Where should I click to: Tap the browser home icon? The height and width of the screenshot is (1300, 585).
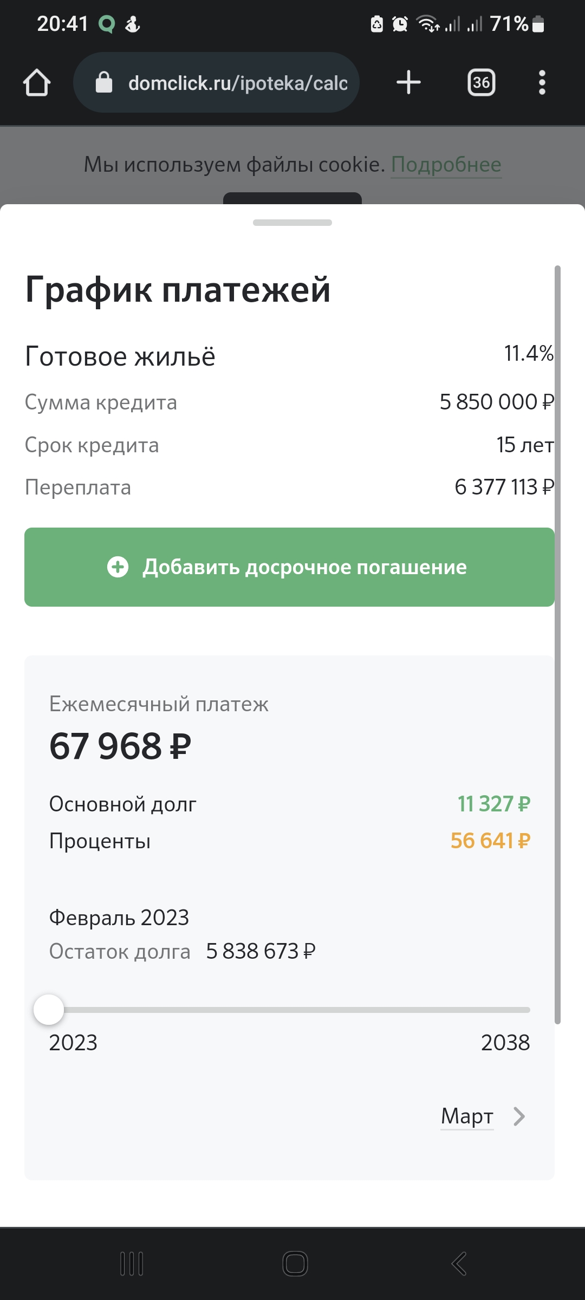(x=37, y=83)
